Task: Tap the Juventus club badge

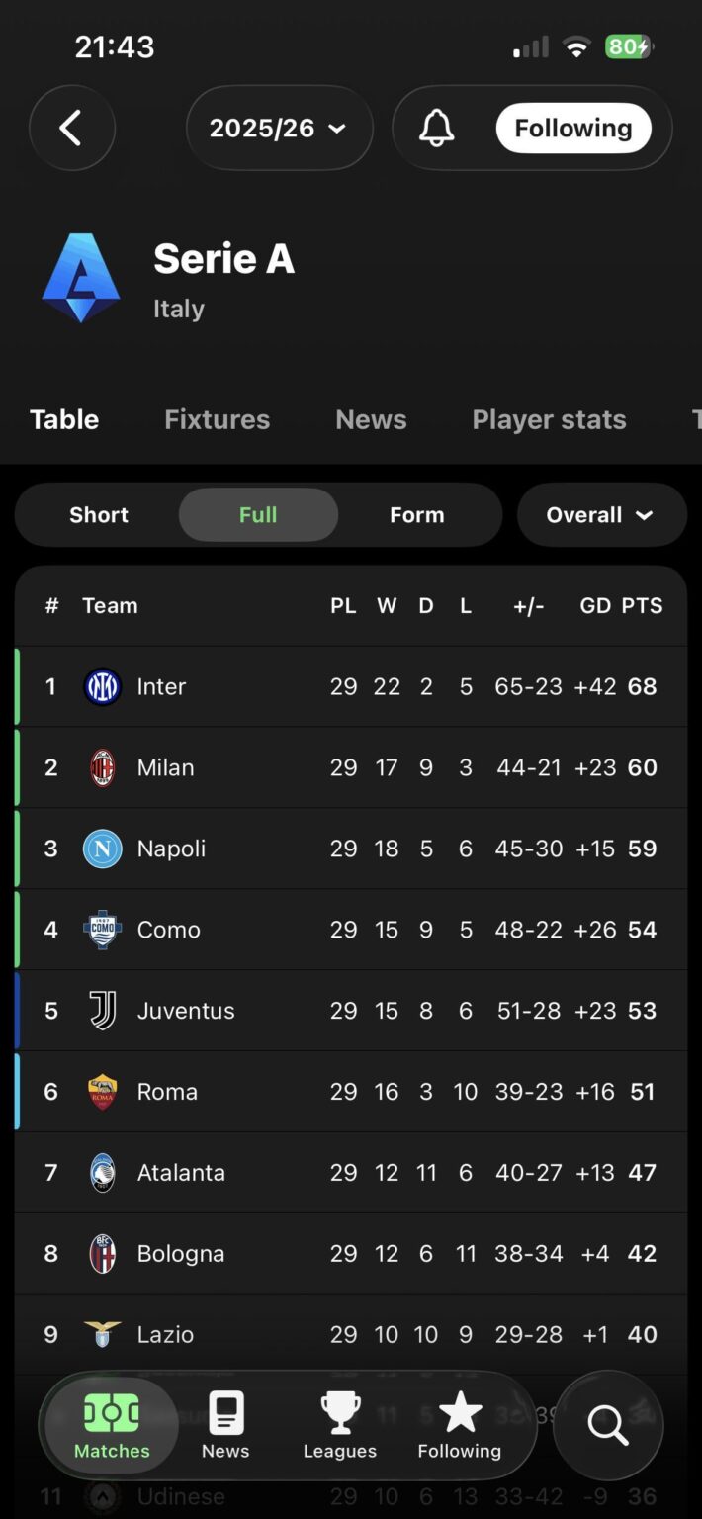Action: click(102, 1010)
